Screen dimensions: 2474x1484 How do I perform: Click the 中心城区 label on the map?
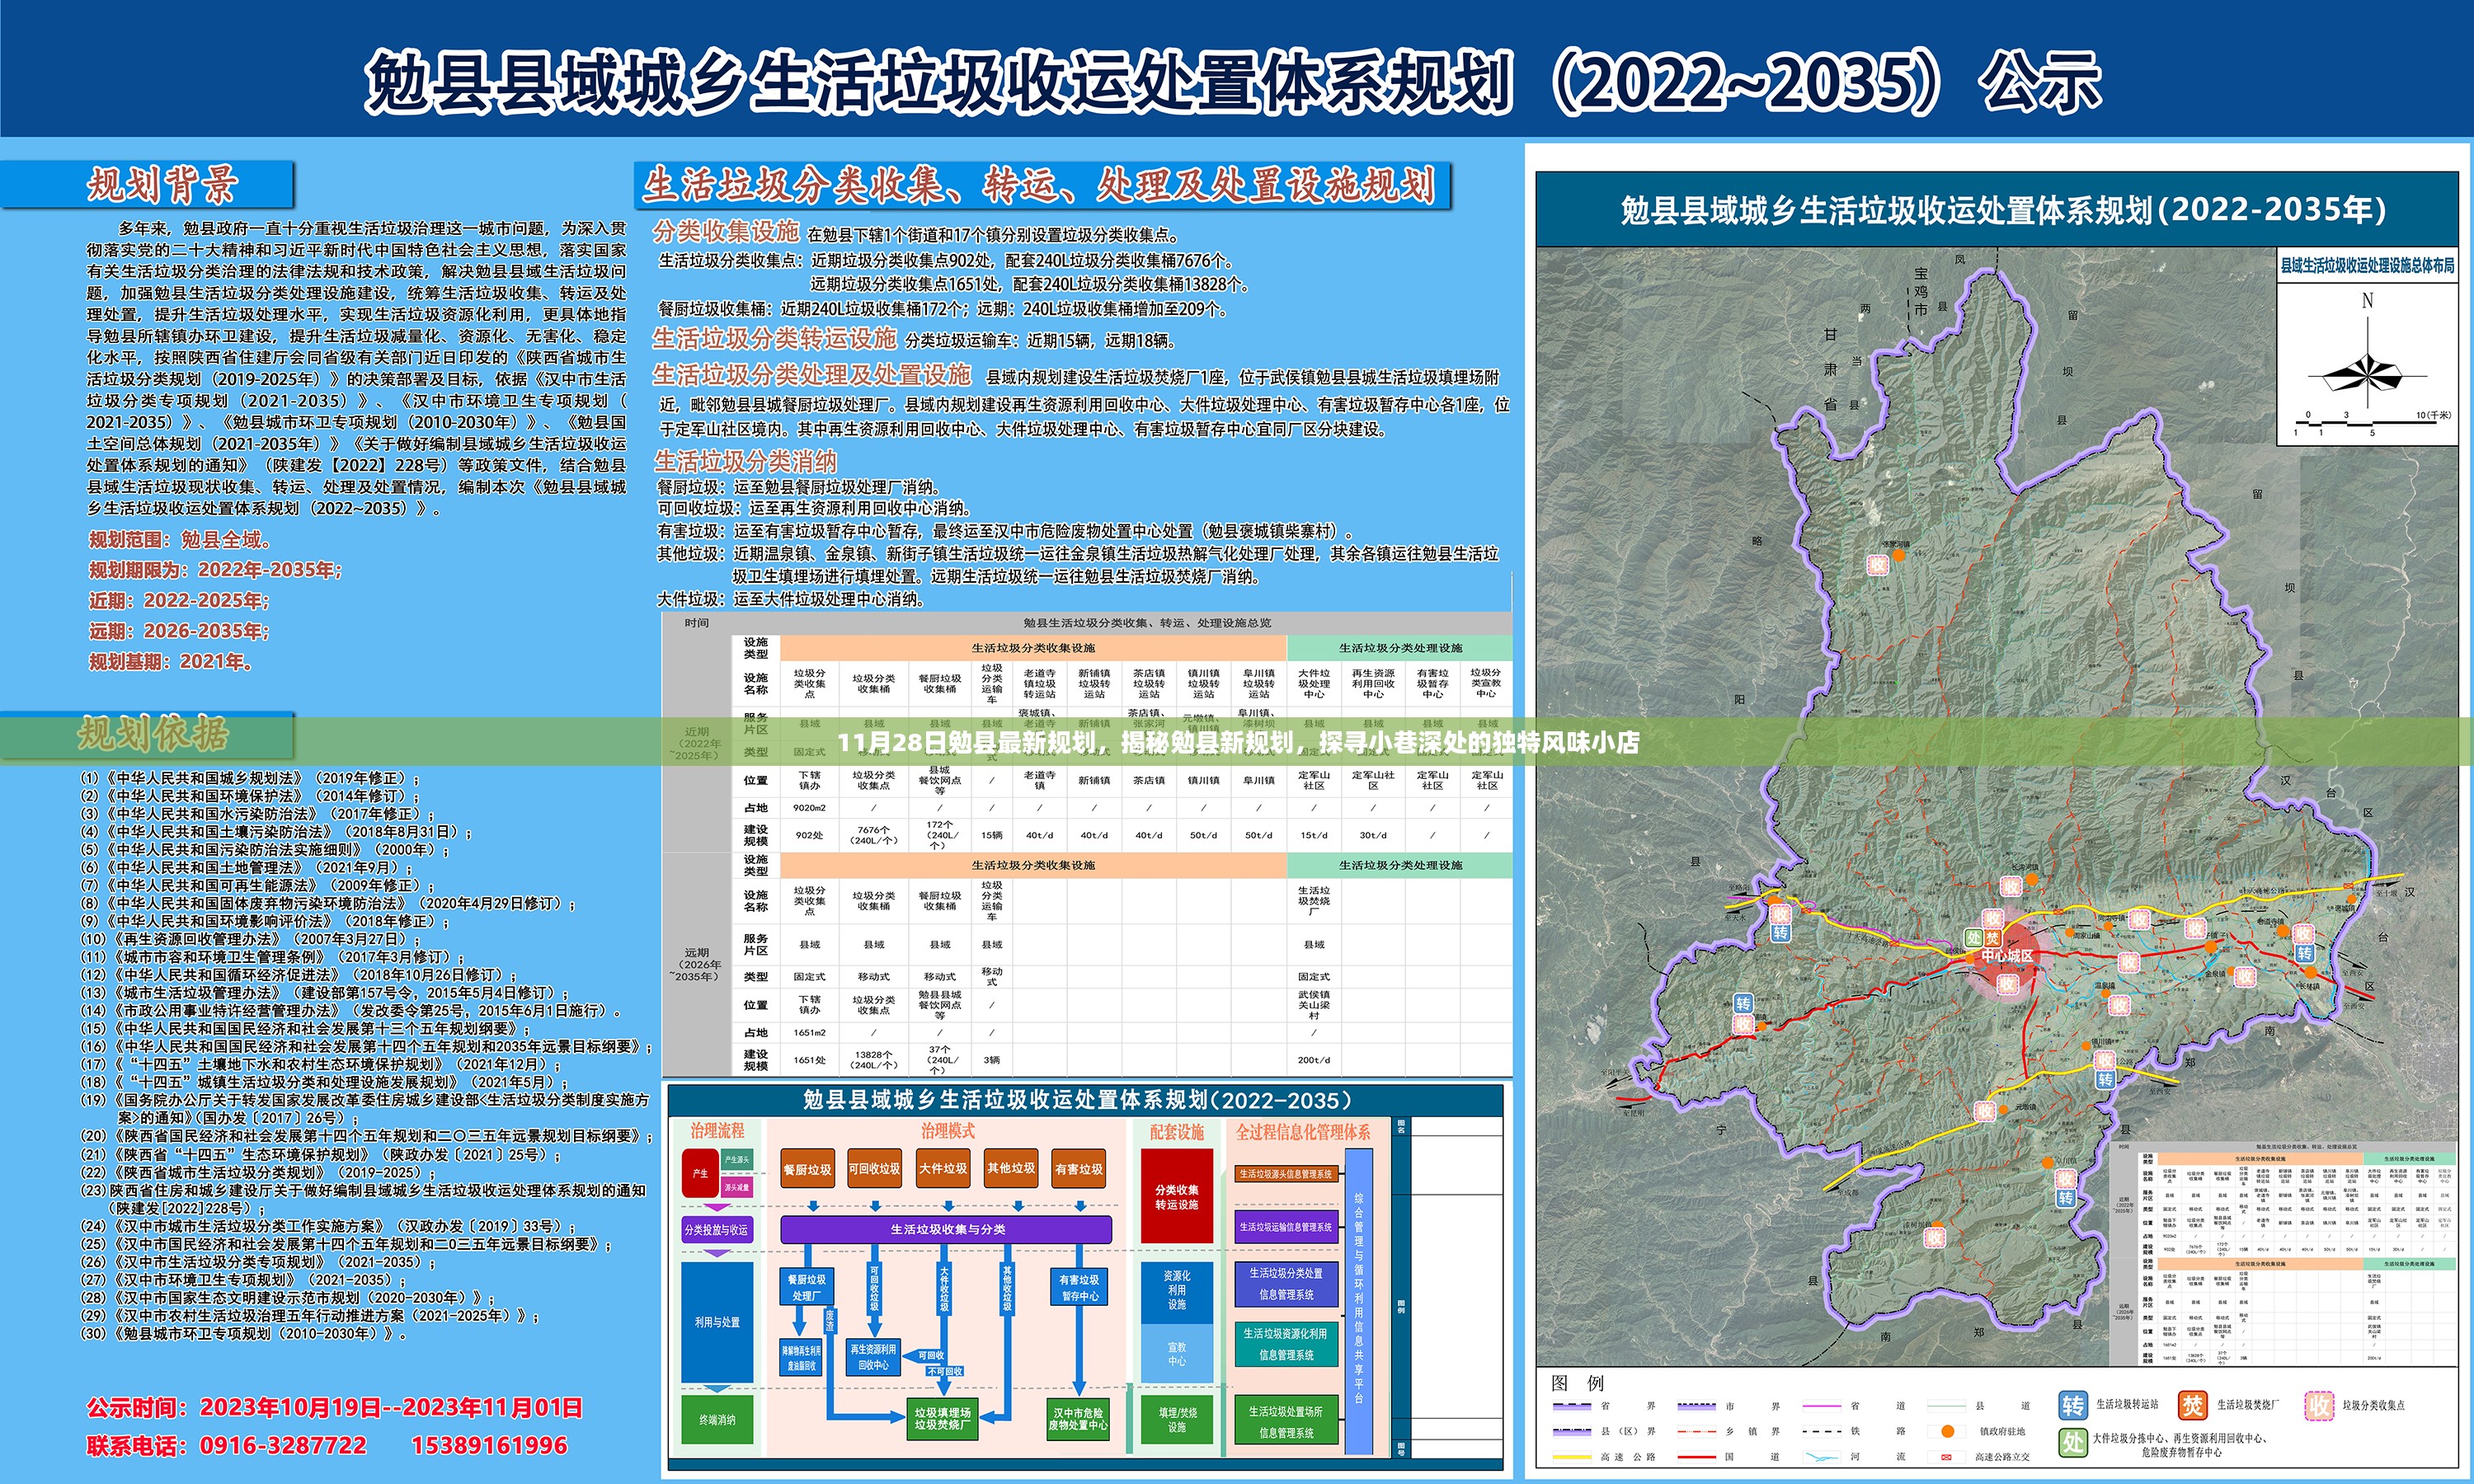(2007, 956)
